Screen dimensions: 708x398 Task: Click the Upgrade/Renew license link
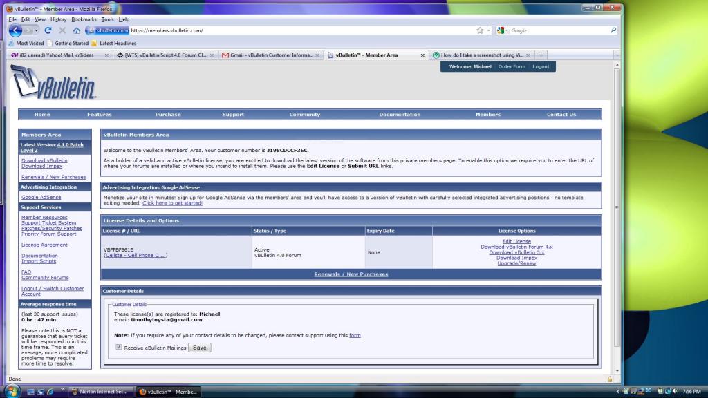click(516, 263)
